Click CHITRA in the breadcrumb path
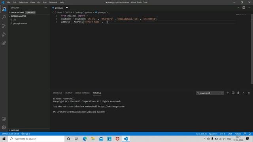This screenshot has width=253, height=142. 68,12
